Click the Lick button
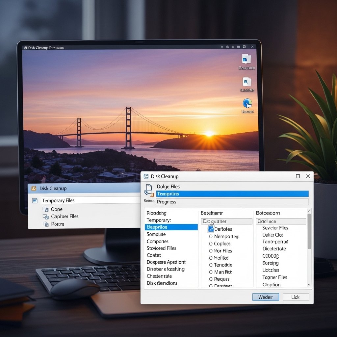This screenshot has width=337, height=337. pos(296,297)
